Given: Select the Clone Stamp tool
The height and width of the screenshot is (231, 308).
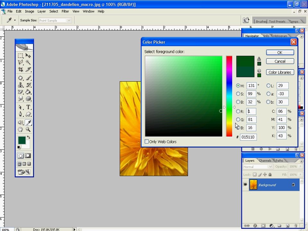Looking at the screenshot, I should [x=21, y=85].
